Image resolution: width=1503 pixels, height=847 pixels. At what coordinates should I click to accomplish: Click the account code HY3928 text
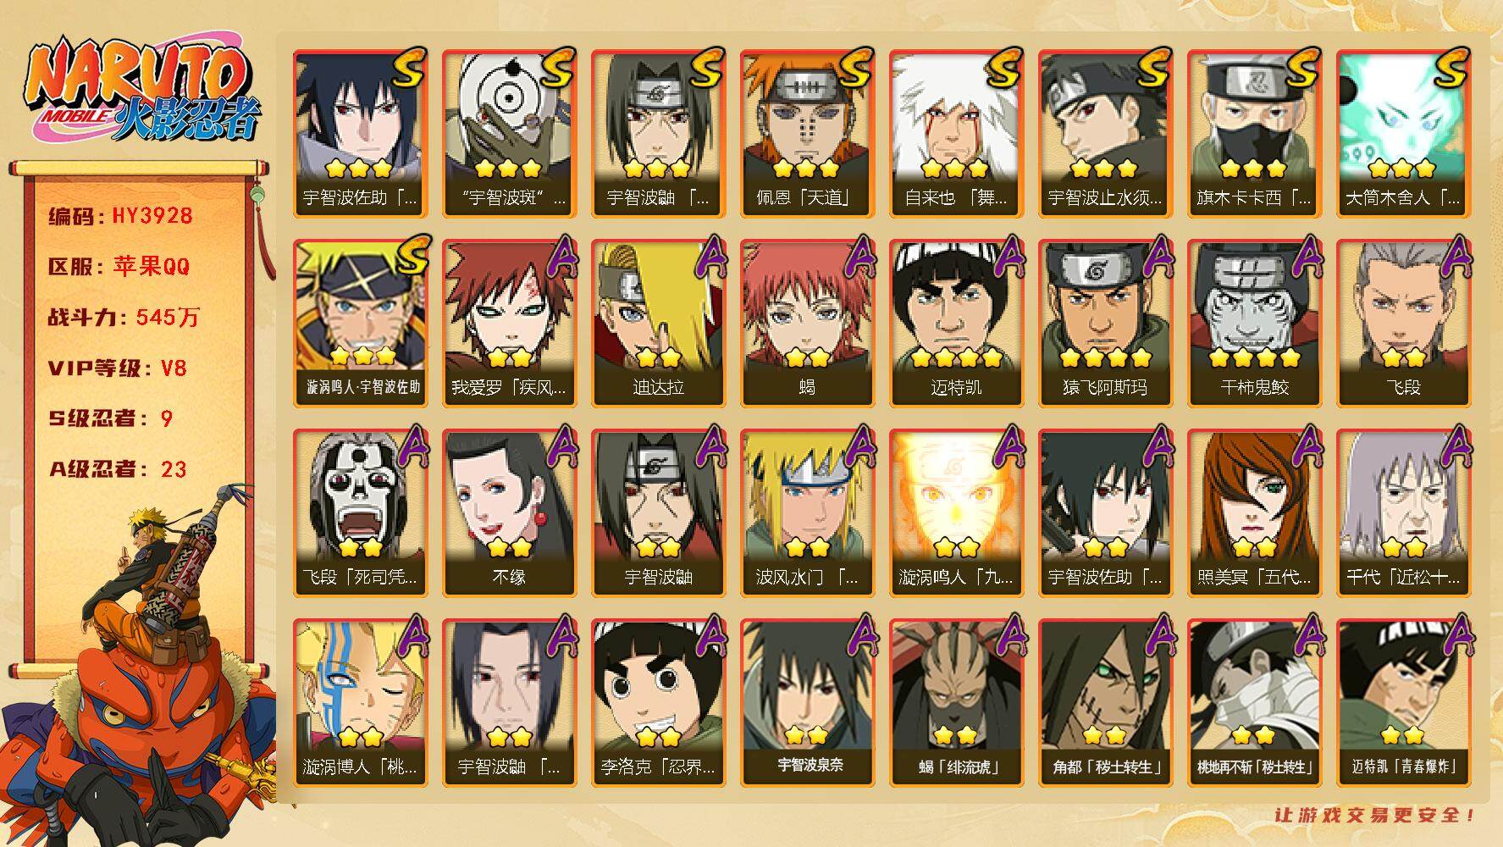tap(152, 216)
